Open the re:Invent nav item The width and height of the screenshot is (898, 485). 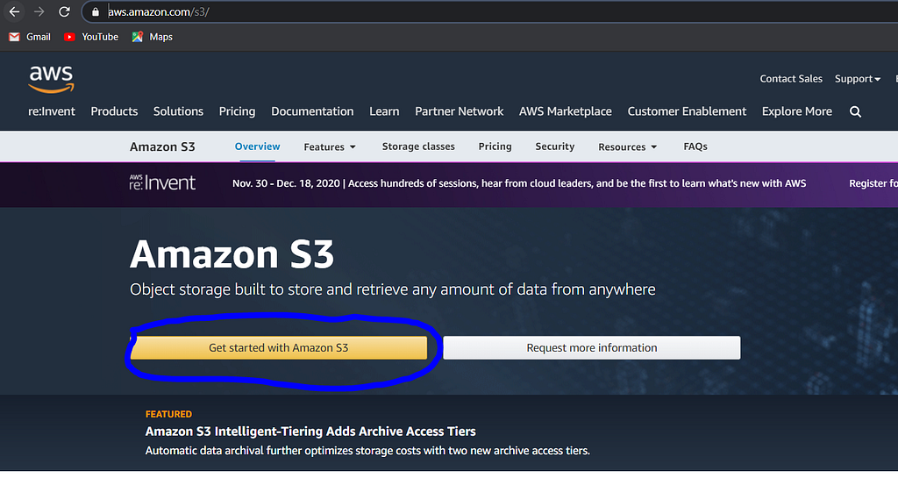[x=52, y=111]
